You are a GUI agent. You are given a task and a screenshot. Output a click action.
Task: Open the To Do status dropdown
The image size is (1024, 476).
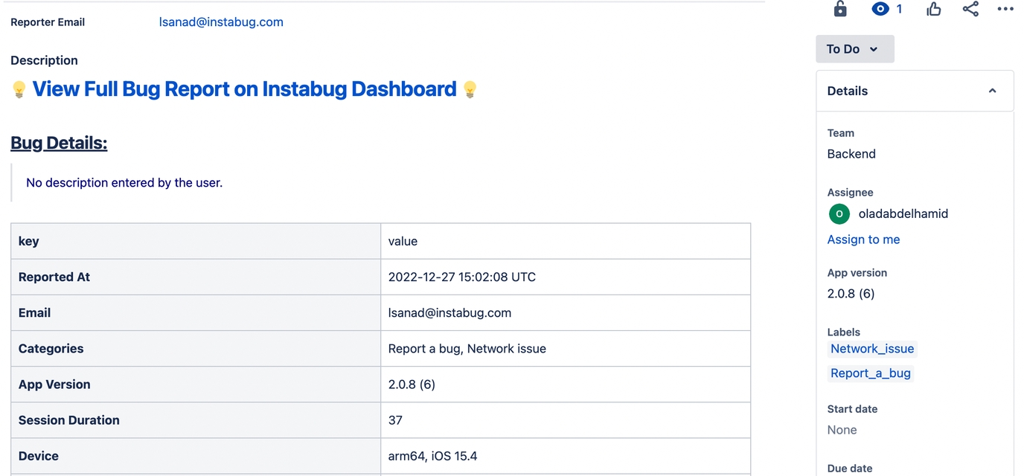point(854,49)
